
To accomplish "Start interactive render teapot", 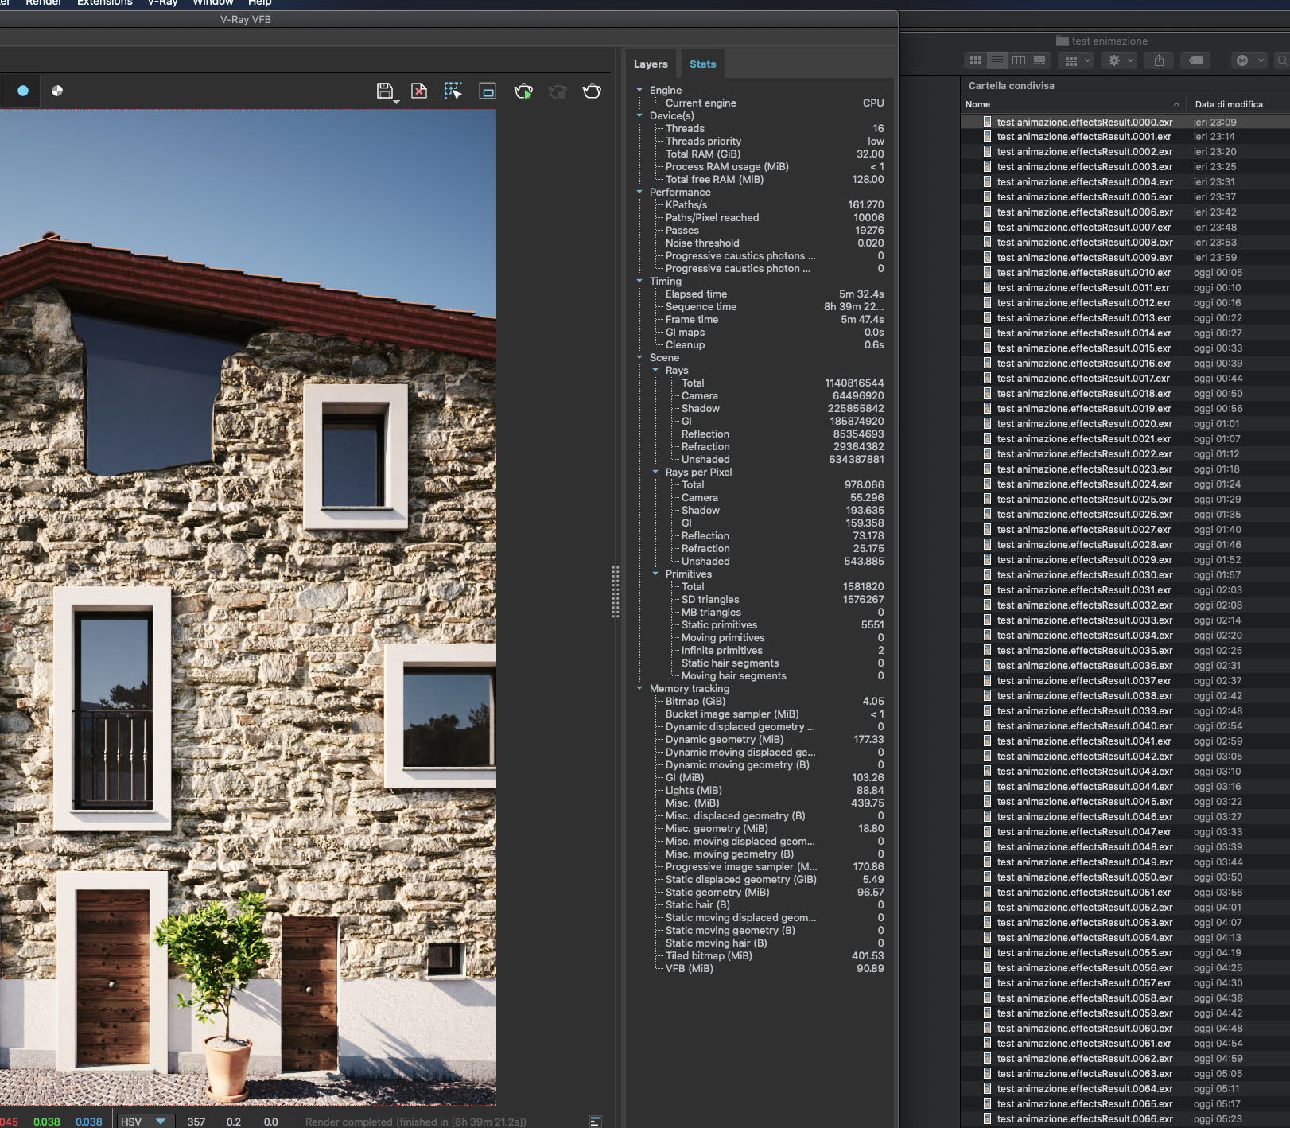I will (x=523, y=91).
